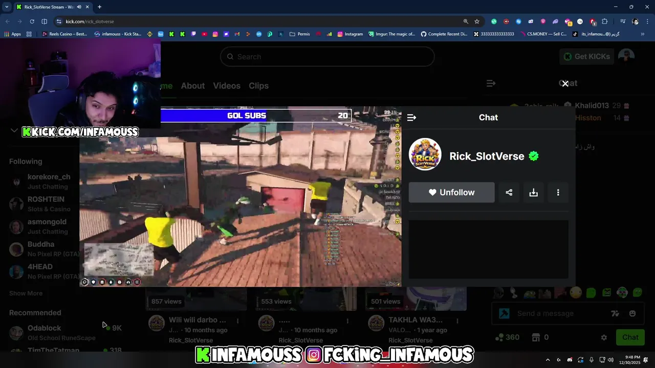Play the enlarged GTA clip video

pos(241,197)
